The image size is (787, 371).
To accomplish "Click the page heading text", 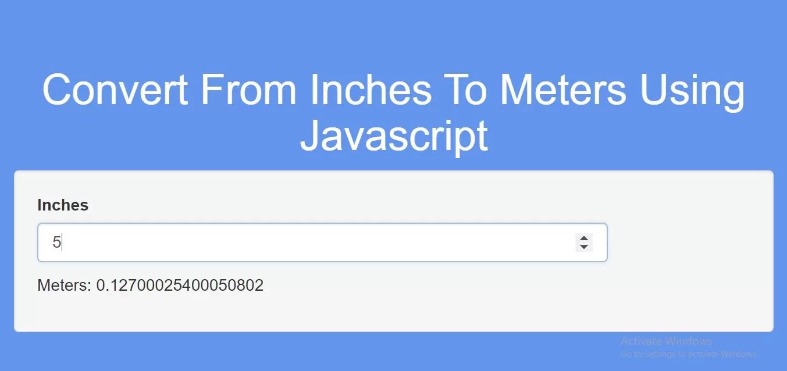I will pos(393,113).
